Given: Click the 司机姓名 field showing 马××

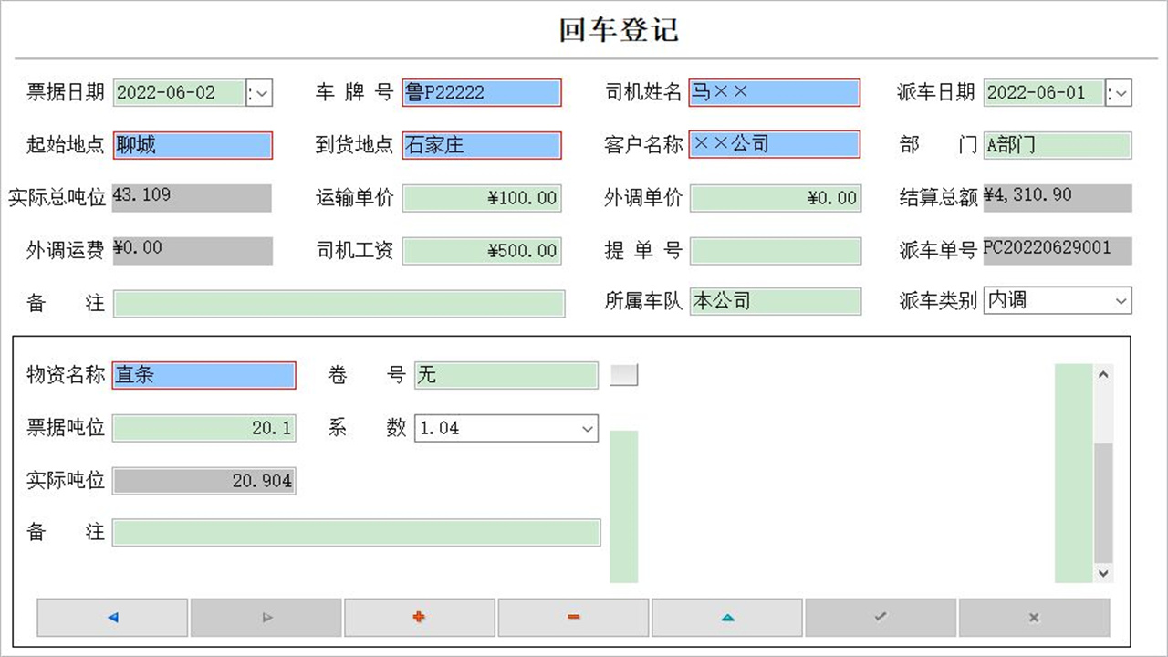Looking at the screenshot, I should 774,92.
